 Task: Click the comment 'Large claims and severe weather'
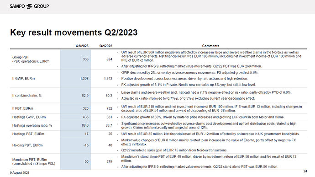click(206, 92)
